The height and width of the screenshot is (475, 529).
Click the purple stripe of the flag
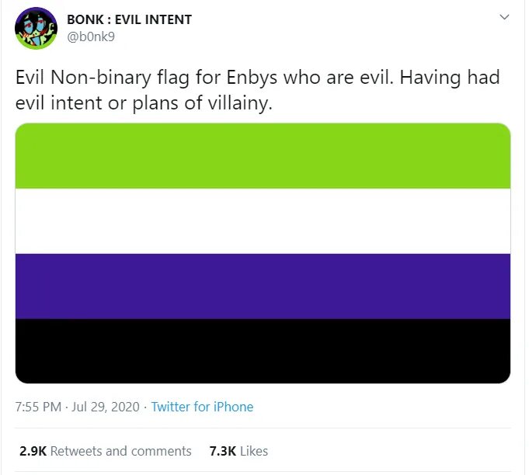(x=263, y=286)
